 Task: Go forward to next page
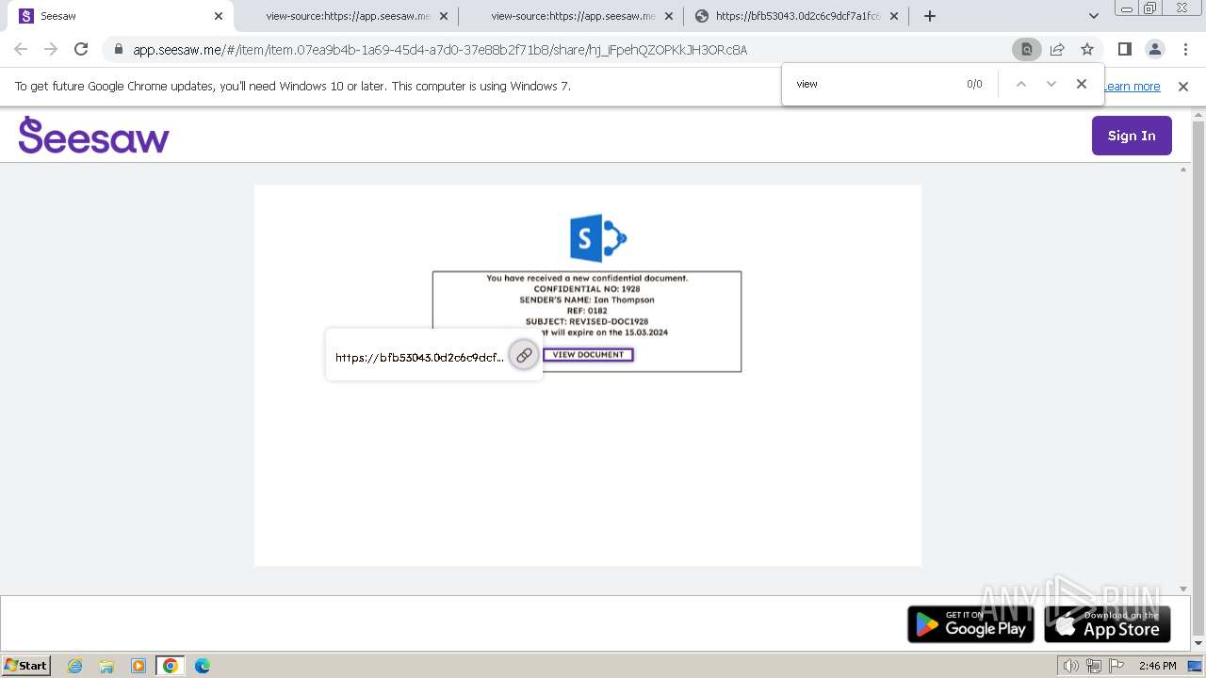pyautogui.click(x=51, y=50)
